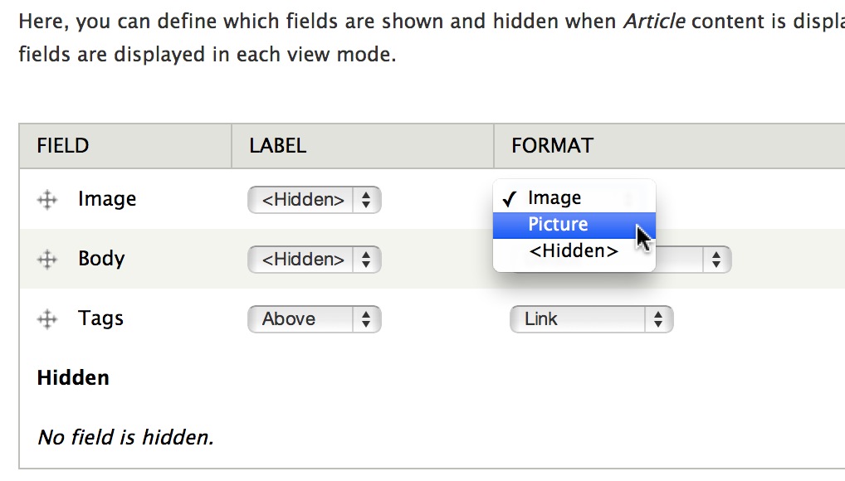Screen dimensions: 845x481
Task: Select Image in the open format menu
Action: coord(552,198)
